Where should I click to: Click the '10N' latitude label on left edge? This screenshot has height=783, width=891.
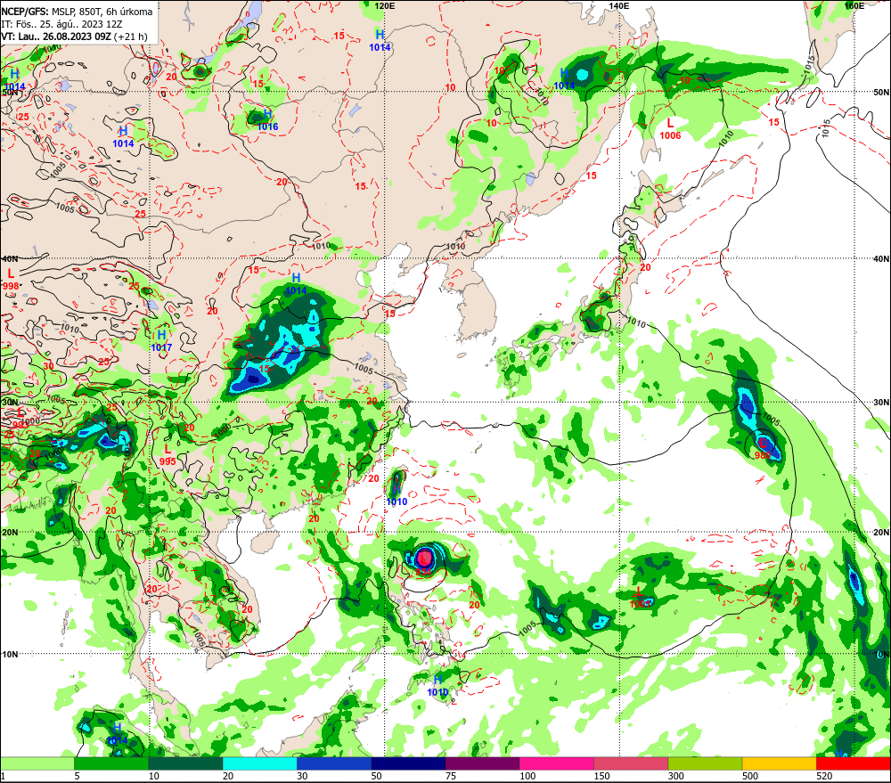pyautogui.click(x=10, y=654)
